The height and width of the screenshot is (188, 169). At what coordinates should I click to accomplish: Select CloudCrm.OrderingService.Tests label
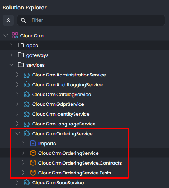(x=75, y=173)
